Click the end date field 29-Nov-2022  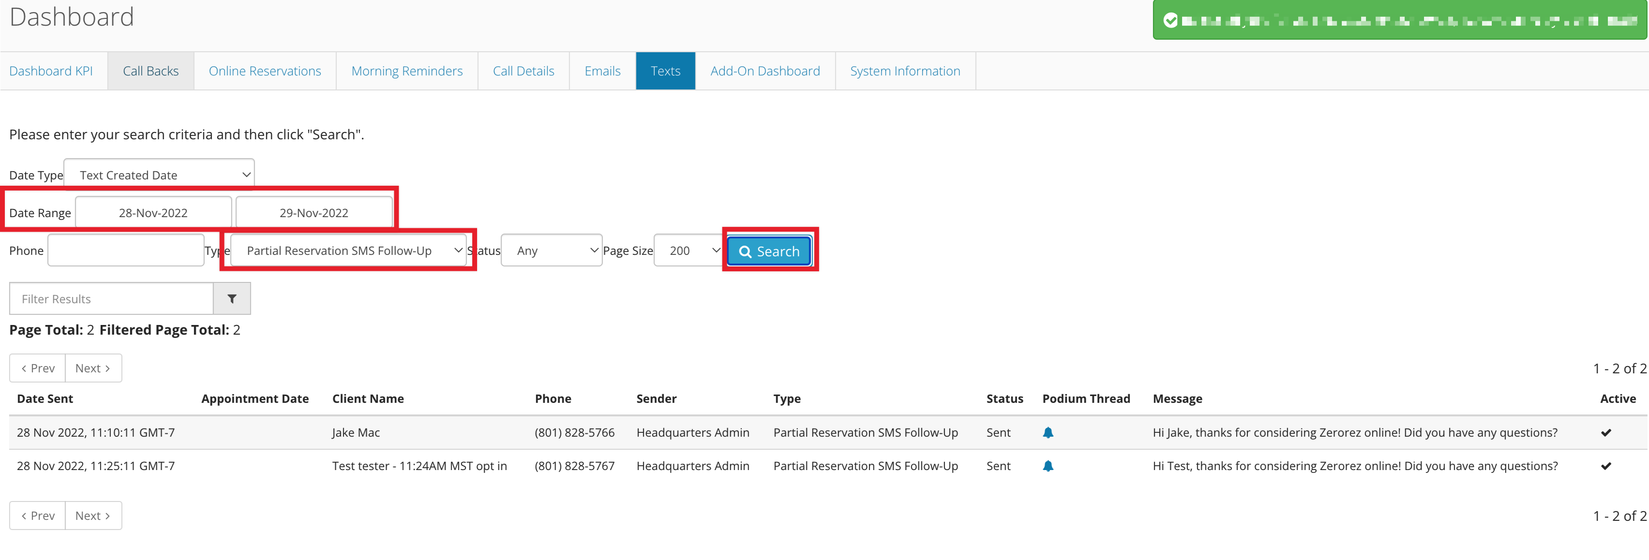[x=315, y=212]
